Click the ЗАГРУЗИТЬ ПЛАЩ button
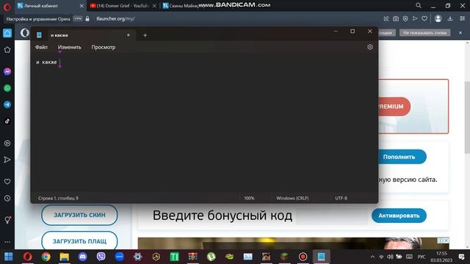Screen dimensions: 470x264 [79, 241]
